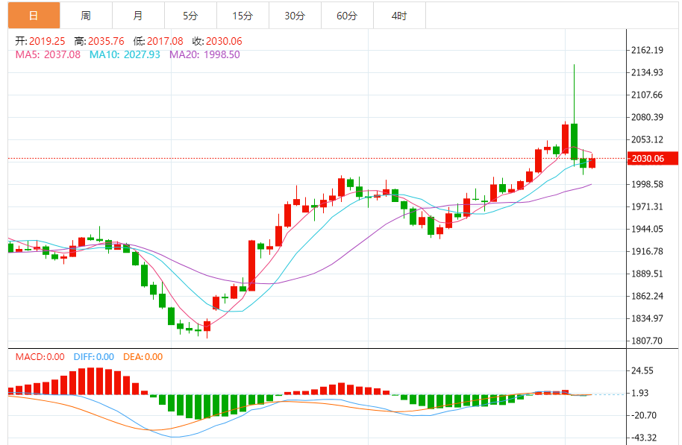Open the 60分 chart tab
682x445 pixels.
(347, 16)
